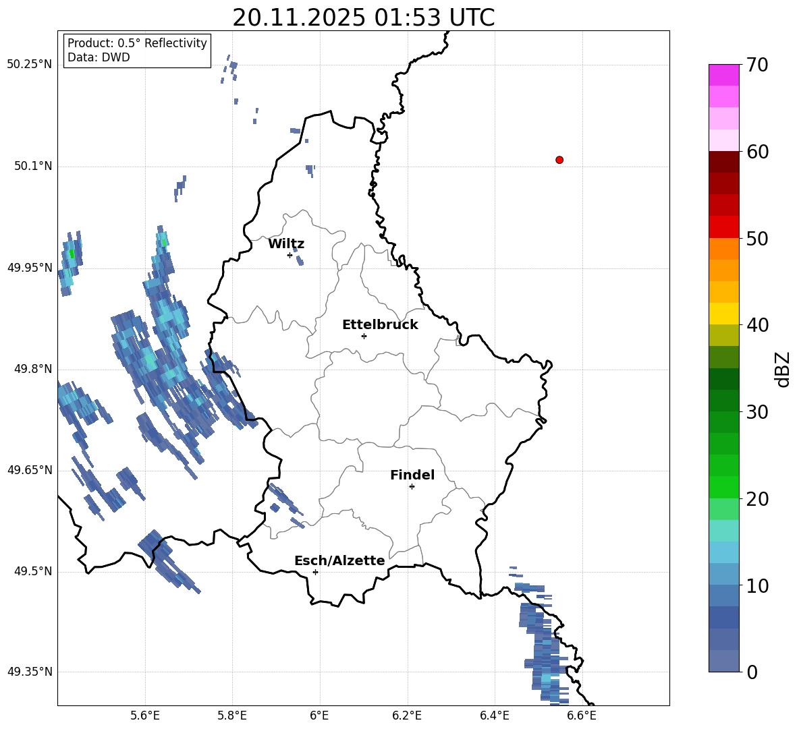
Task: Click the Ettelbruck station label
Action: [380, 325]
